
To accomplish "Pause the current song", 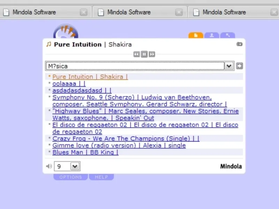I will coord(144,54).
